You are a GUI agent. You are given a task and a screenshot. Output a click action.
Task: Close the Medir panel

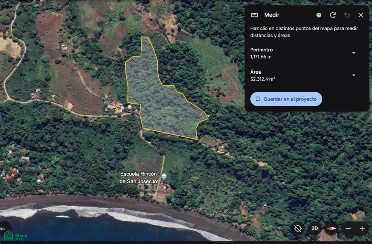361,15
